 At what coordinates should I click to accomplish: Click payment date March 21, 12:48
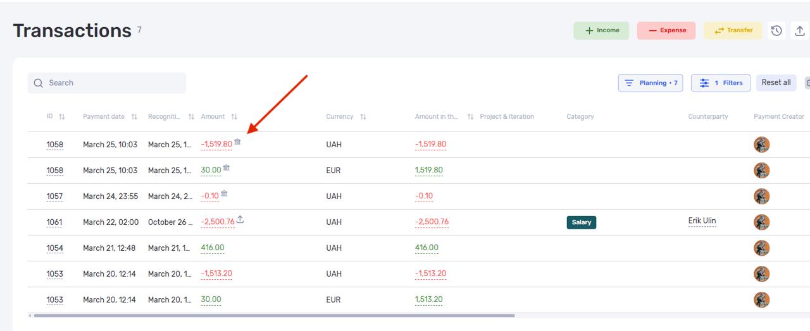tap(109, 248)
